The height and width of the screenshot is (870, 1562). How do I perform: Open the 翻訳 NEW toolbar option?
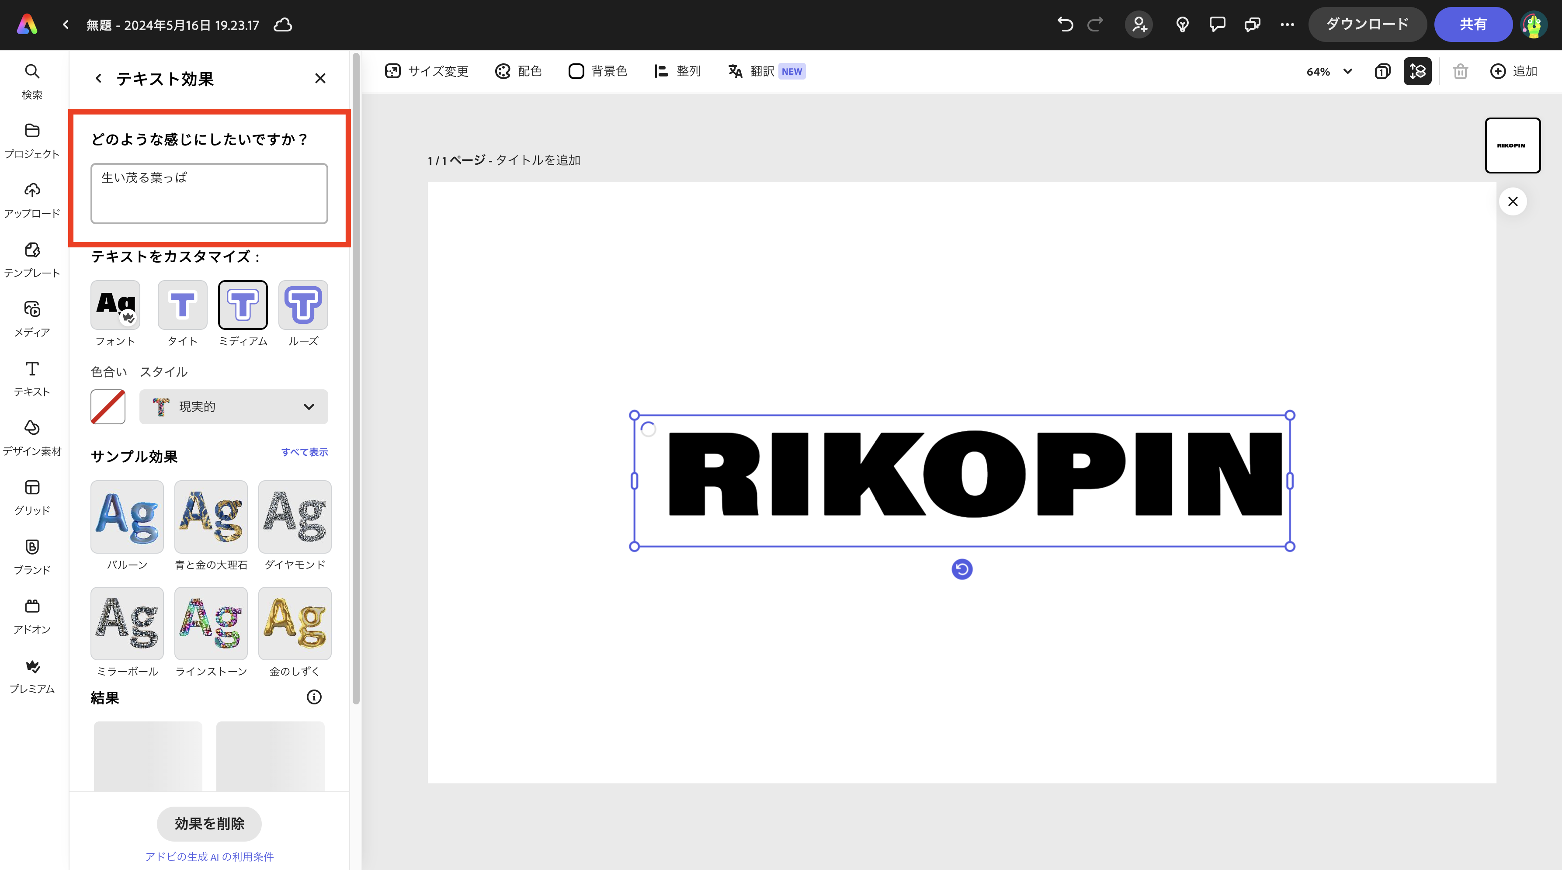pos(767,72)
